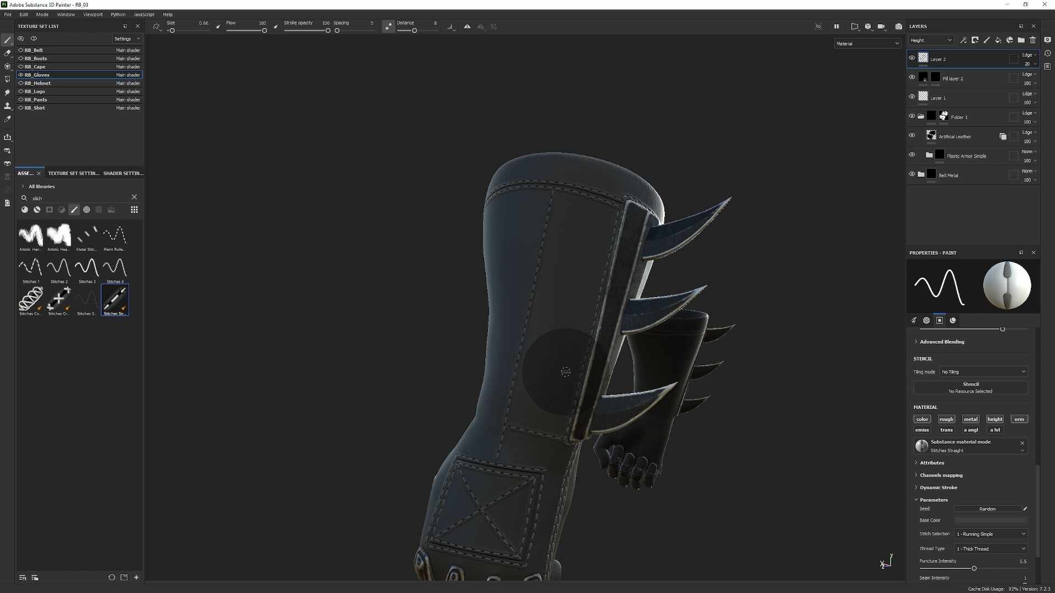Switch to the Shader Settings tab
This screenshot has width=1055, height=593.
(123, 173)
